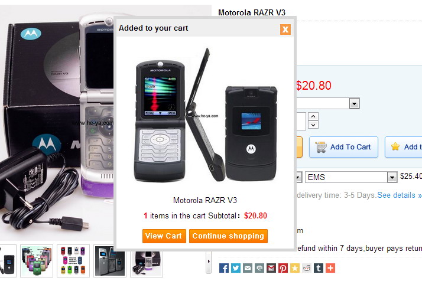Open the See details shipping link
The height and width of the screenshot is (294, 422).
click(399, 195)
